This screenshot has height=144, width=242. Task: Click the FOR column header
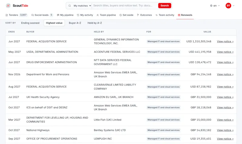pos(149,32)
